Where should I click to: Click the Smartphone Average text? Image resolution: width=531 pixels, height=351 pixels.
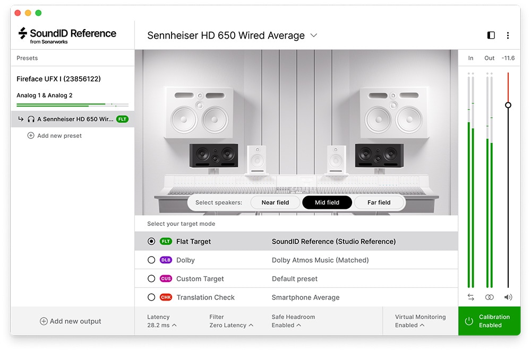[305, 297]
